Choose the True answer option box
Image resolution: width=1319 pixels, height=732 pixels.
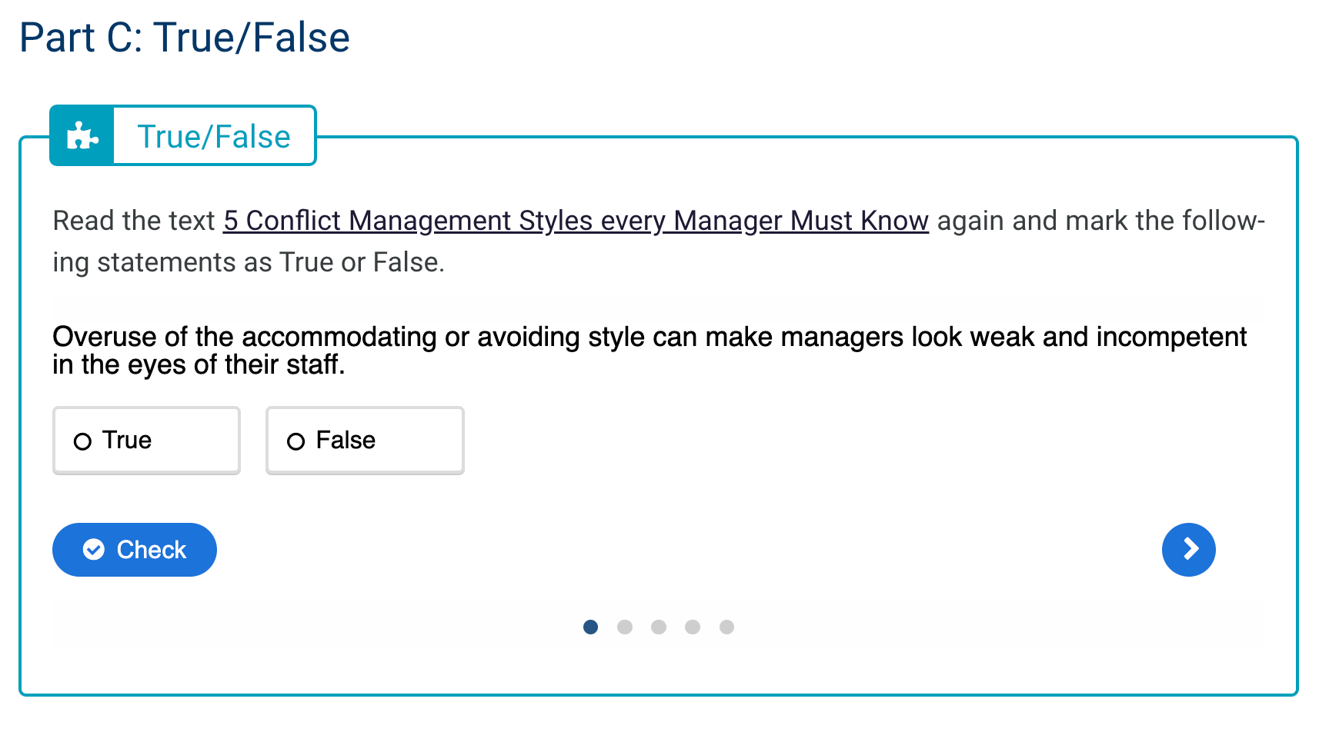click(x=146, y=440)
